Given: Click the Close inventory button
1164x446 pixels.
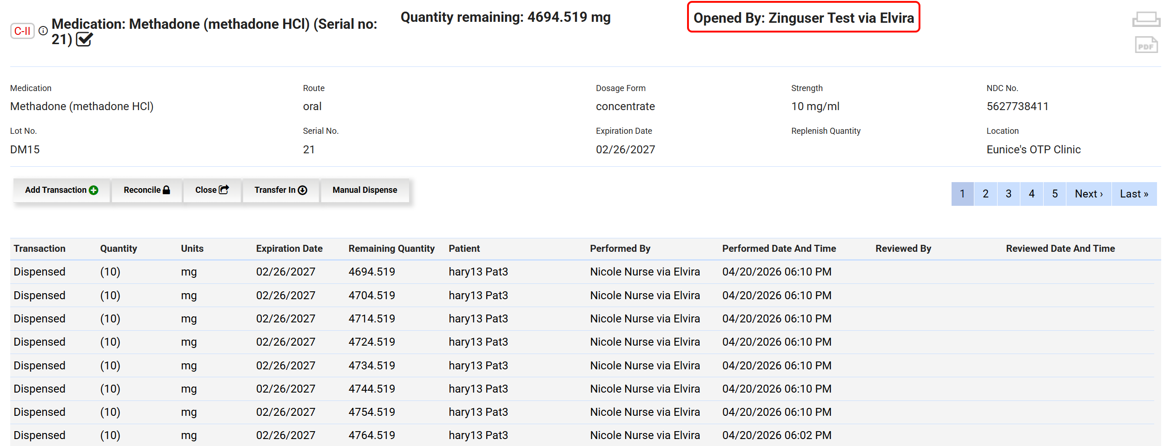Looking at the screenshot, I should coord(212,190).
